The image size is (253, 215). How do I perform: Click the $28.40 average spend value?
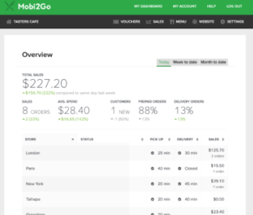coord(74,110)
